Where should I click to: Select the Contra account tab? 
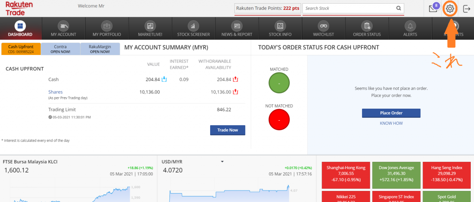tap(61, 49)
